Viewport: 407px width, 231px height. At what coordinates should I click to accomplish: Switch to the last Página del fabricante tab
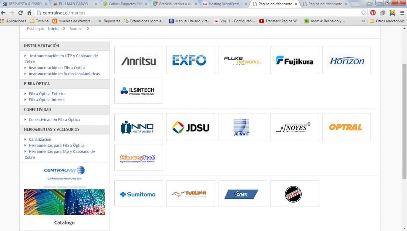[x=325, y=4]
